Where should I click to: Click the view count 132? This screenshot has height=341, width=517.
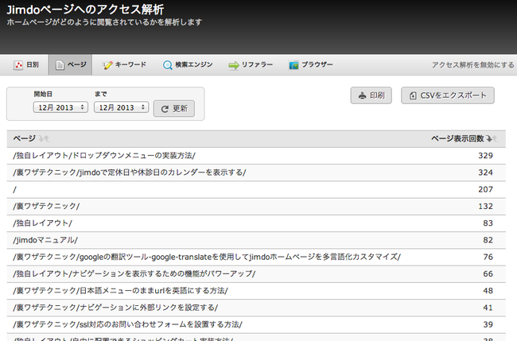coord(486,206)
